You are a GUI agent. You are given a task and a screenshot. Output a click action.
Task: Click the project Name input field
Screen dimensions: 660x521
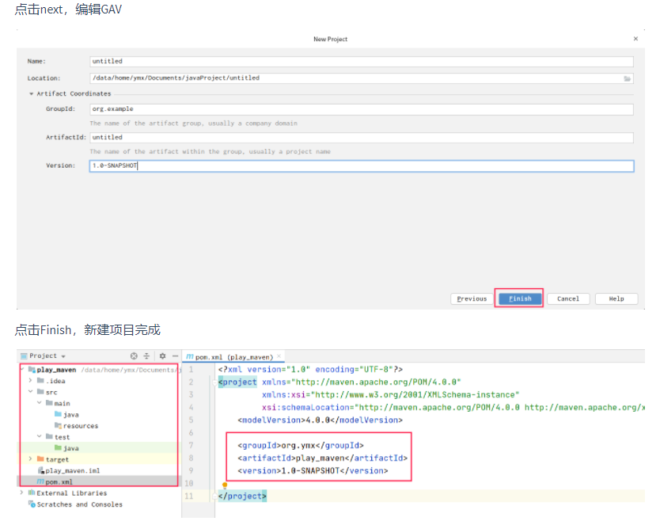tap(362, 62)
